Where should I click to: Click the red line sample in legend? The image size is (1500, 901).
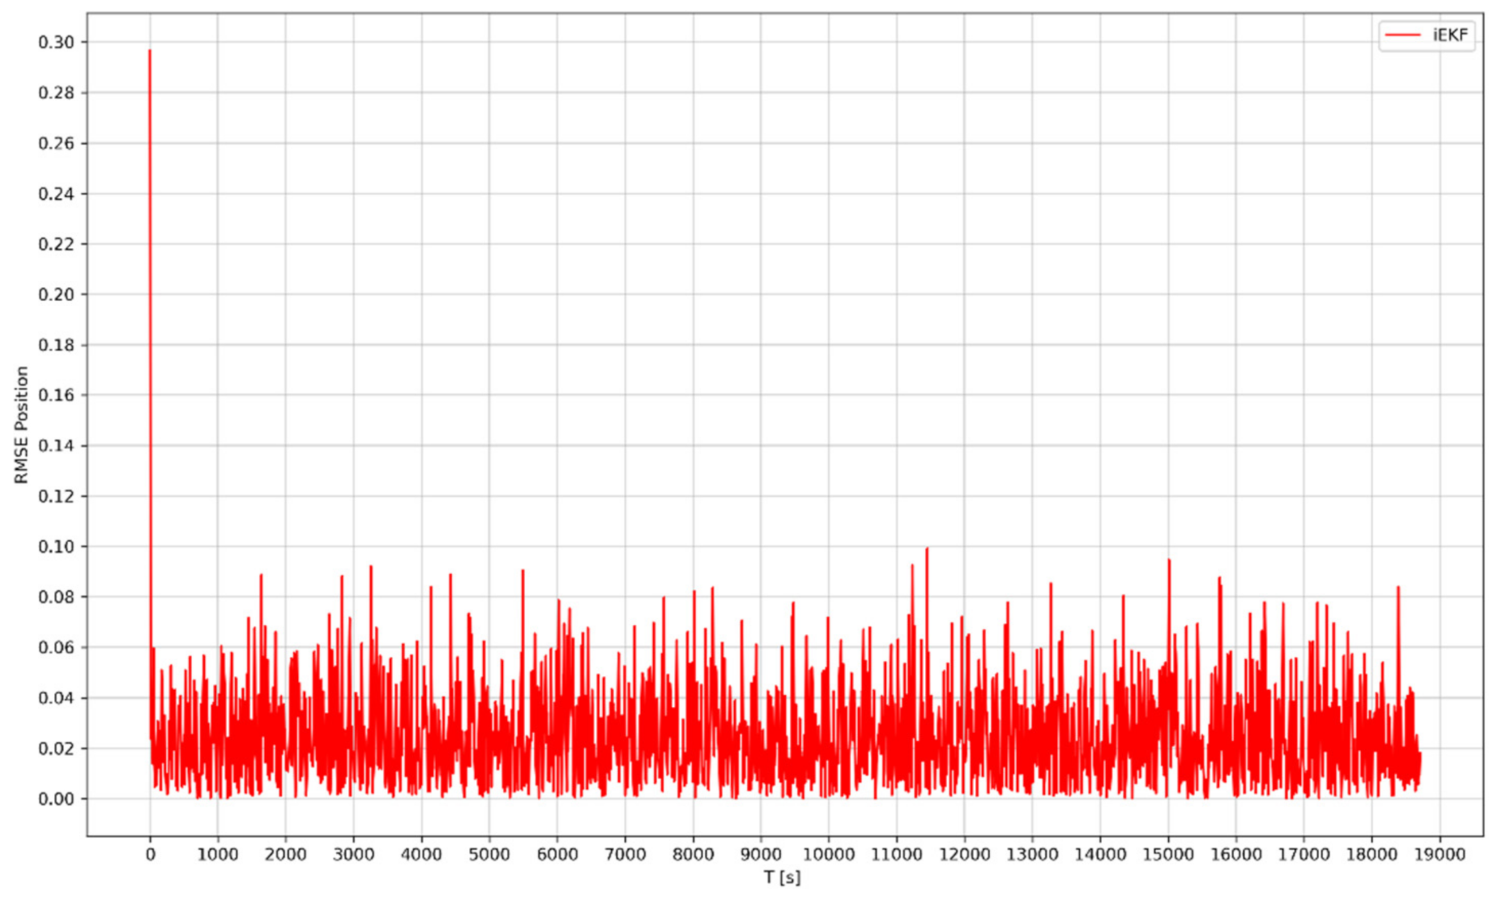coord(1403,35)
